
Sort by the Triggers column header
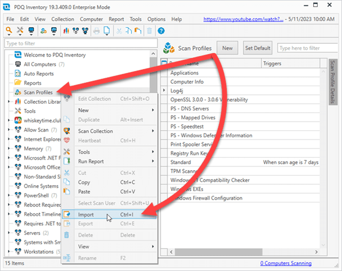[291, 63]
